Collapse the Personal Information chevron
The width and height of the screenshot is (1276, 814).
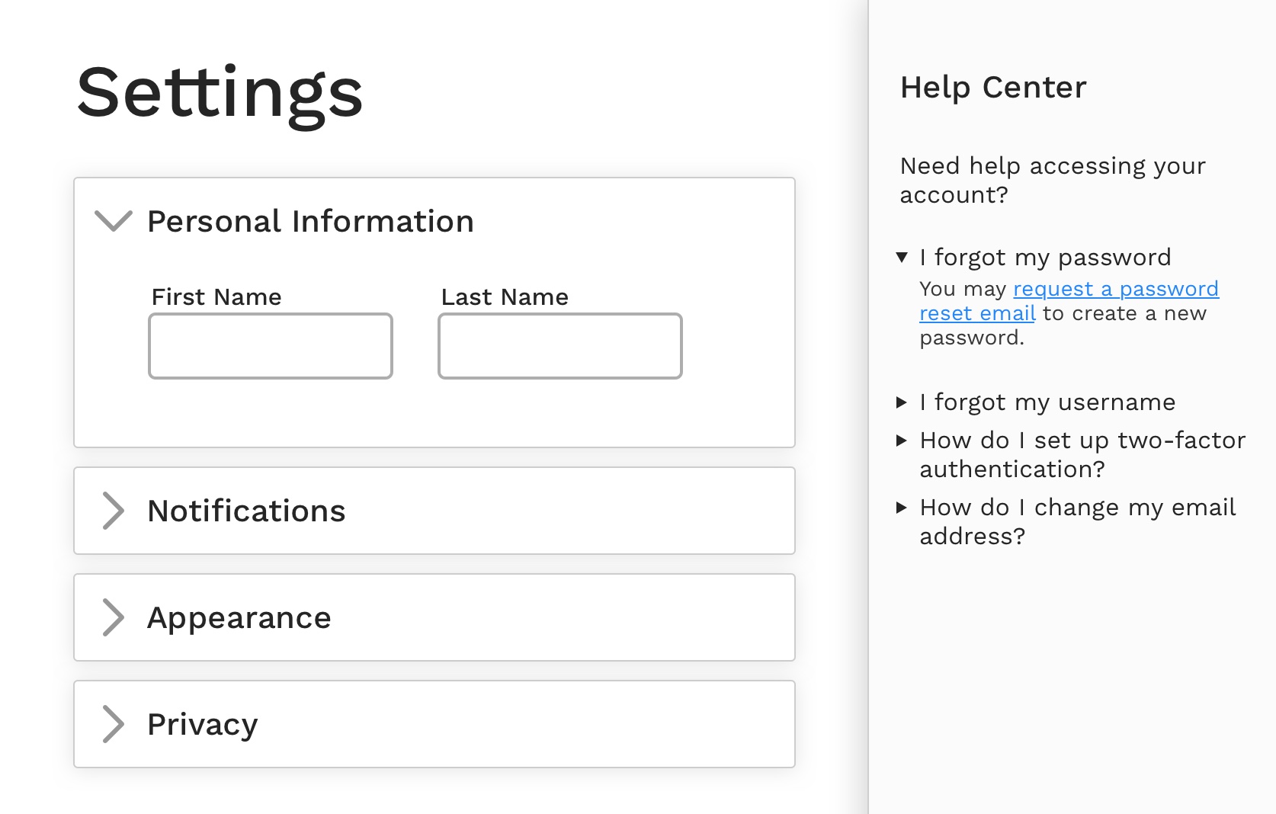tap(113, 221)
